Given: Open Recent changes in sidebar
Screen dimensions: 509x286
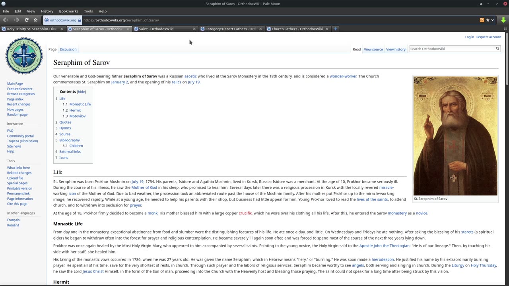Looking at the screenshot, I should [19, 104].
